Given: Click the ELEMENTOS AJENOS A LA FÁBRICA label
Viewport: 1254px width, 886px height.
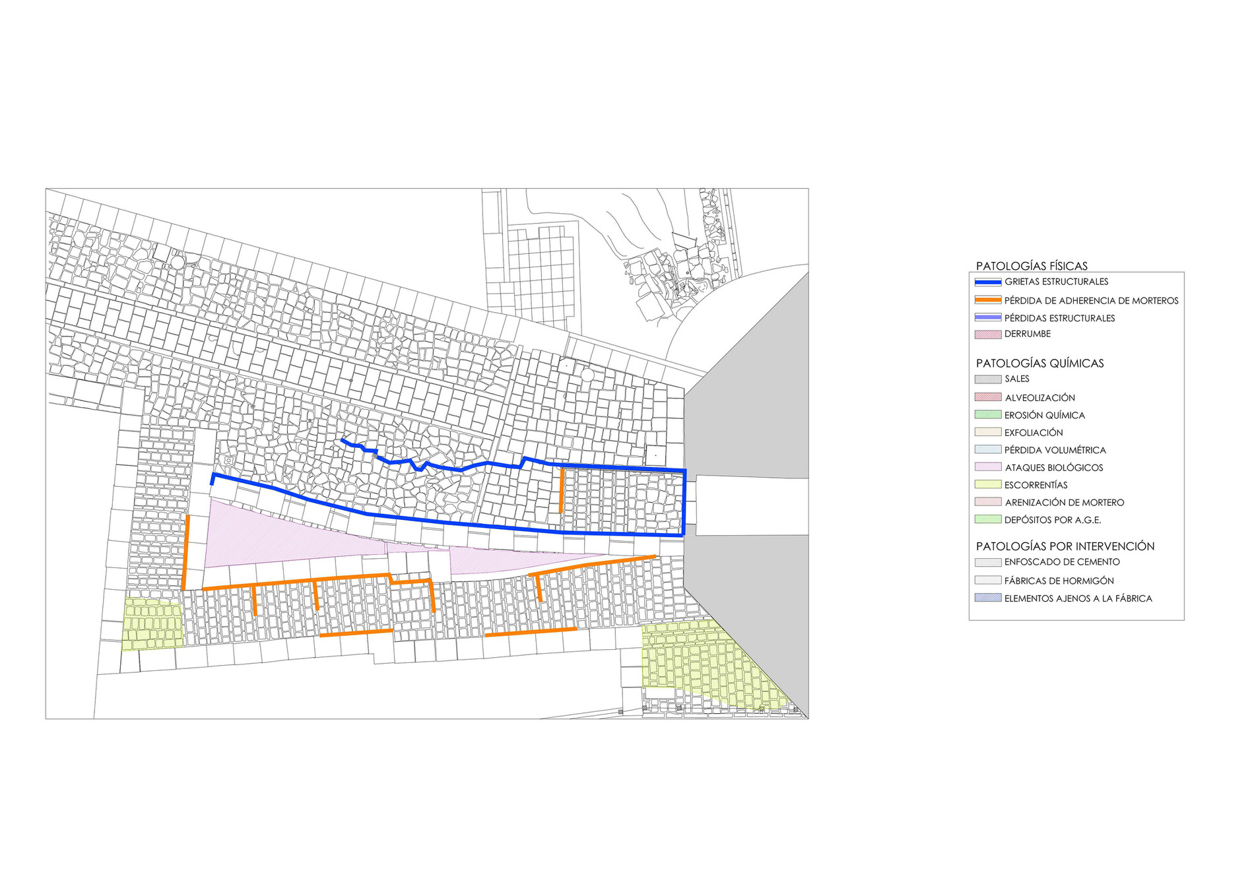Looking at the screenshot, I should [x=1078, y=598].
